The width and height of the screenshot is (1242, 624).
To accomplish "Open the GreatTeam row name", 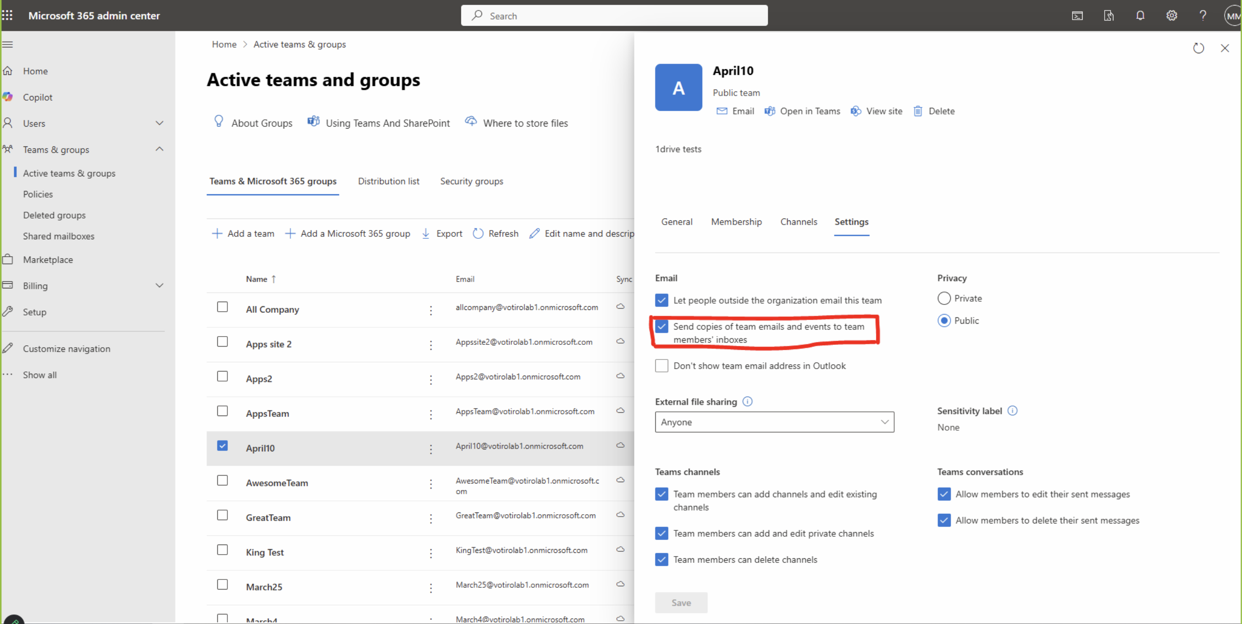I will tap(268, 517).
